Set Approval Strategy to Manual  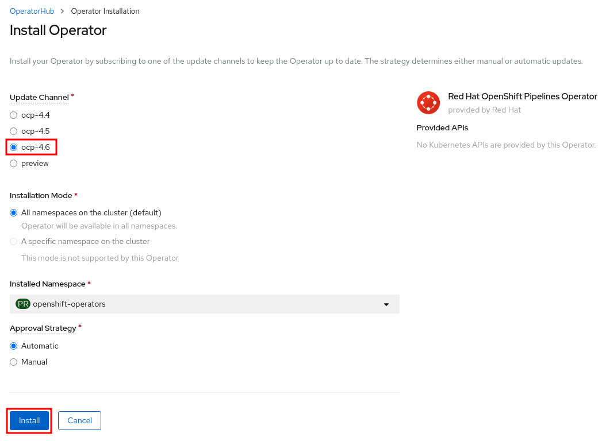13,362
